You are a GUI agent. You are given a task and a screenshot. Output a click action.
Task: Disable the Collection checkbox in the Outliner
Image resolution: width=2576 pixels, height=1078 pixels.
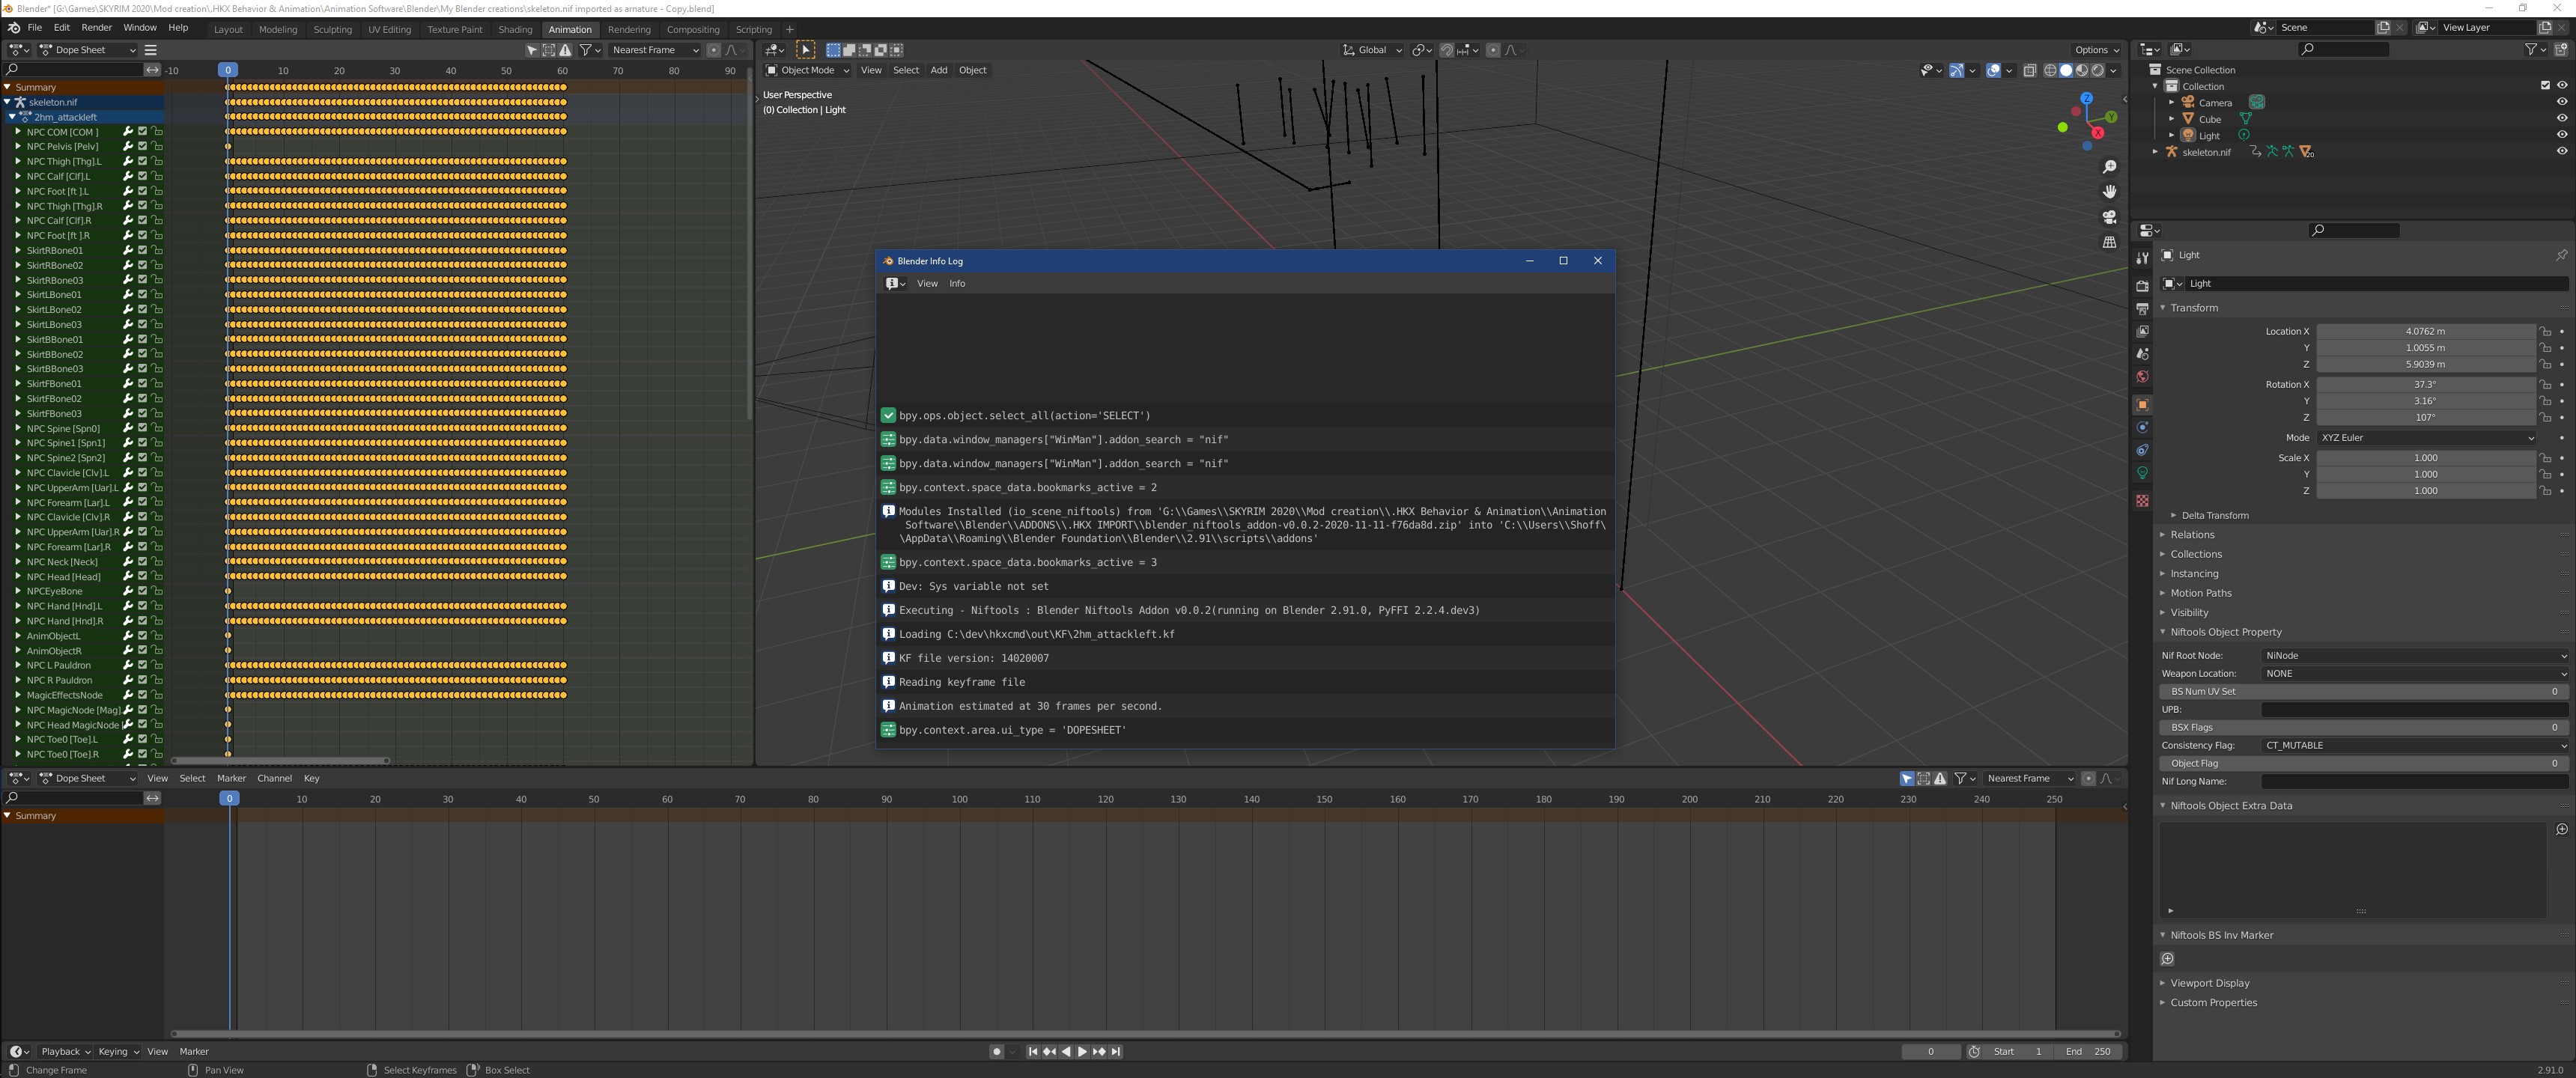(2545, 85)
